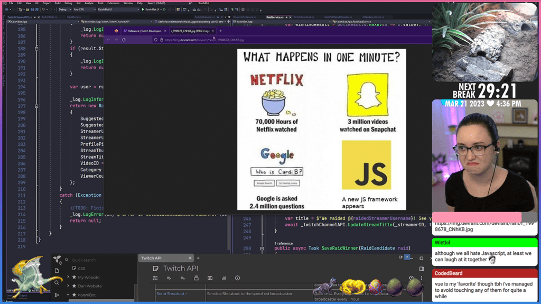Image resolution: width=541 pixels, height=304 pixels.
Task: Switch to the TwitchHub.cs editor tab
Action: tap(49, 17)
